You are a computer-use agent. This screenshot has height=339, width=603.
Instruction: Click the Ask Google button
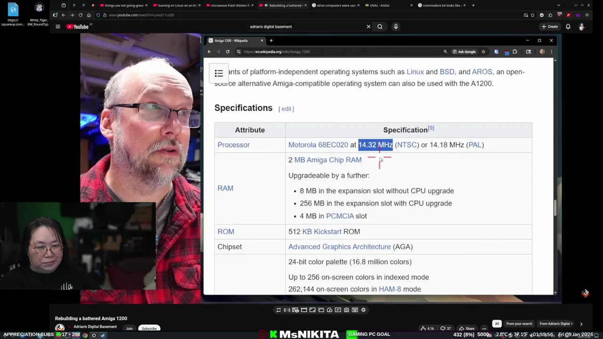[464, 52]
